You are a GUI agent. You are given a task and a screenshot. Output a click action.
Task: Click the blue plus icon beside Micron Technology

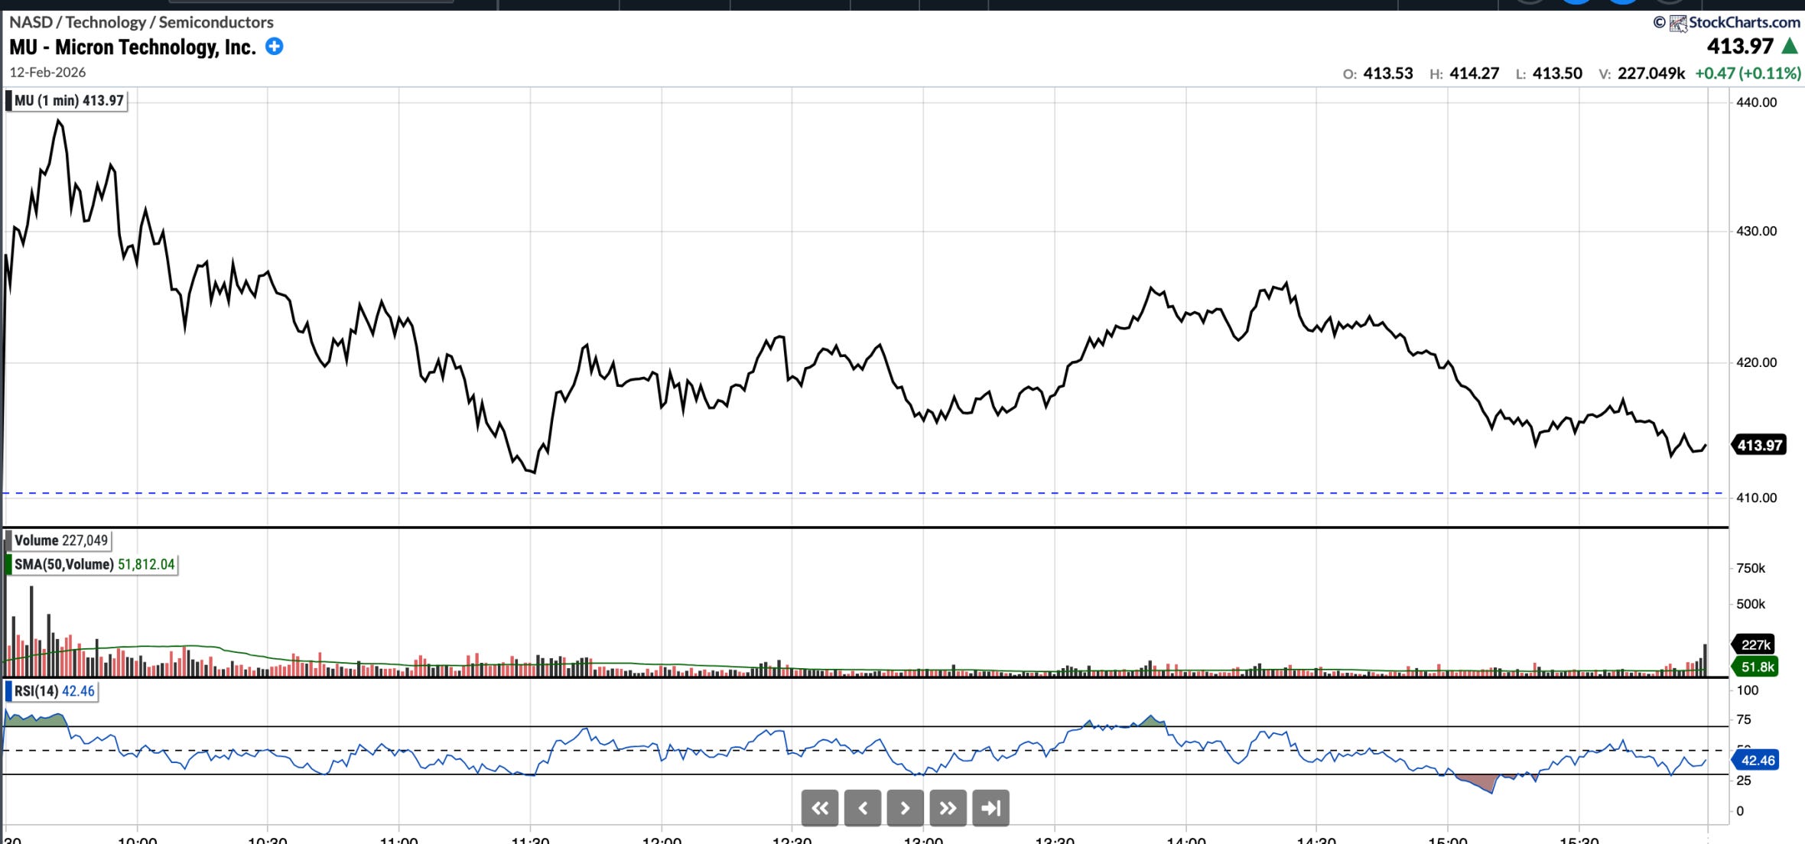tap(274, 47)
